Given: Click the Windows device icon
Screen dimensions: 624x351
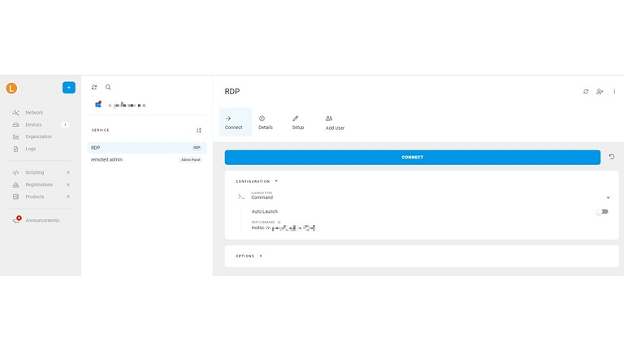Looking at the screenshot, I should click(x=97, y=105).
